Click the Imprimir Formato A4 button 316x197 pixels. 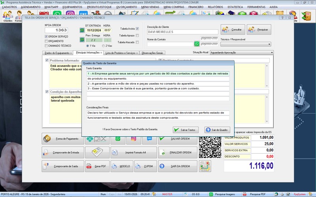point(134,152)
